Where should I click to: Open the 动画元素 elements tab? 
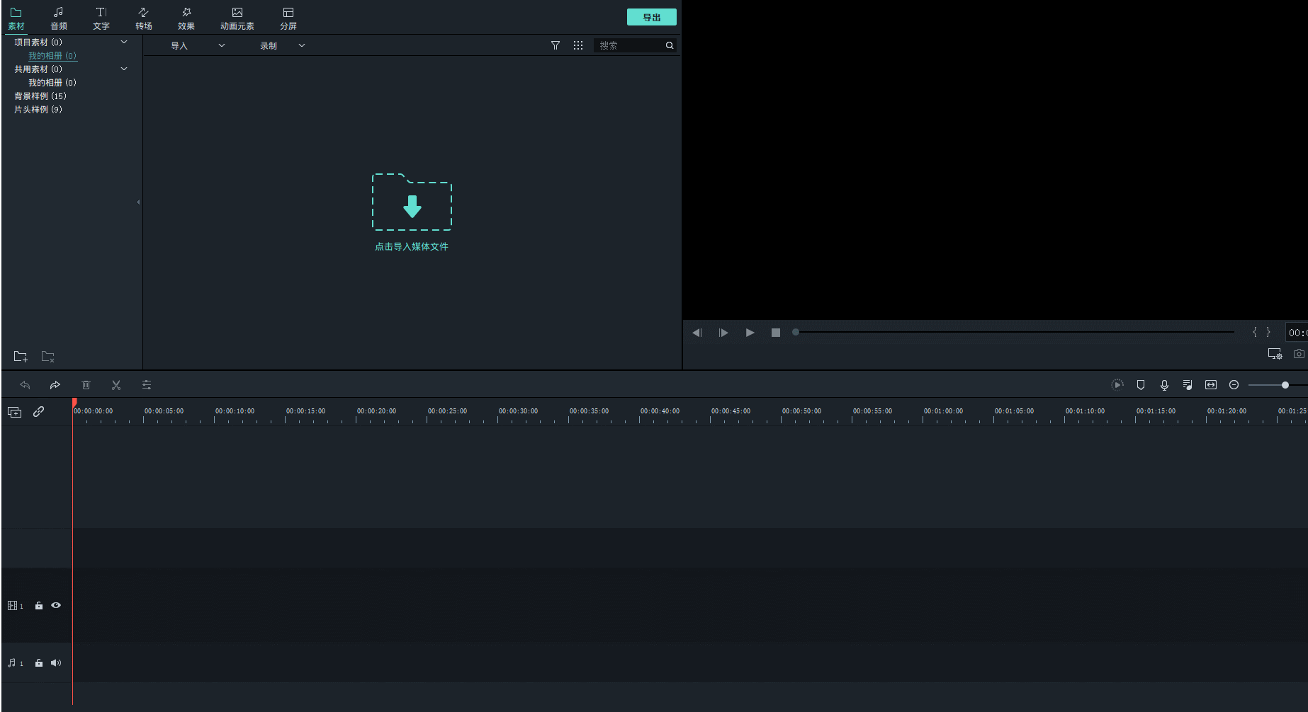237,18
